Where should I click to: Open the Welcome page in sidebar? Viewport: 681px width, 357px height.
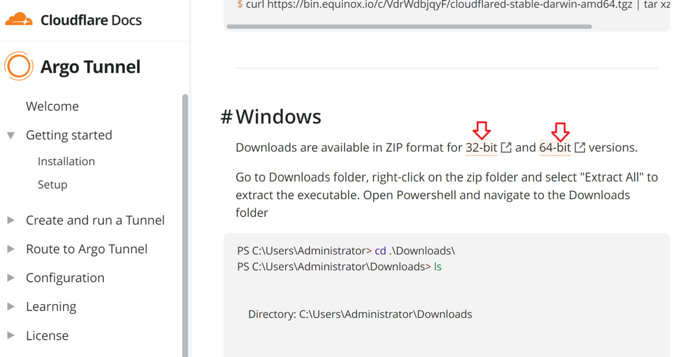52,106
